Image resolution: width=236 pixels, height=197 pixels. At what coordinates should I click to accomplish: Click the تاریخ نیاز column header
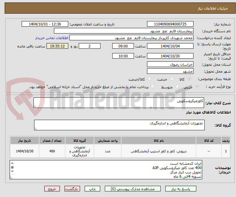click(25, 141)
